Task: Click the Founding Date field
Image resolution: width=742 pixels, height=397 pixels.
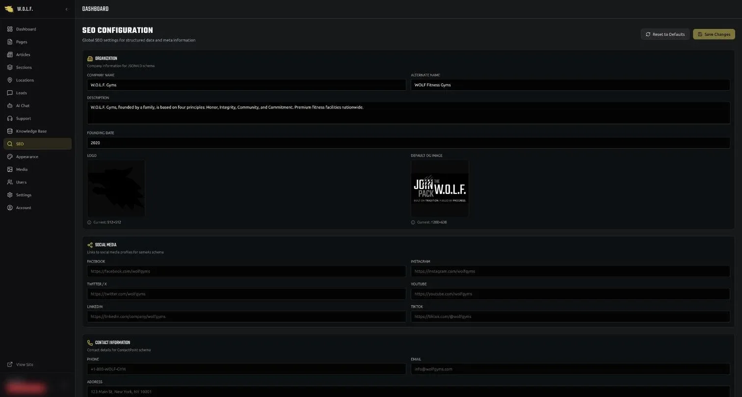Action: pyautogui.click(x=408, y=143)
